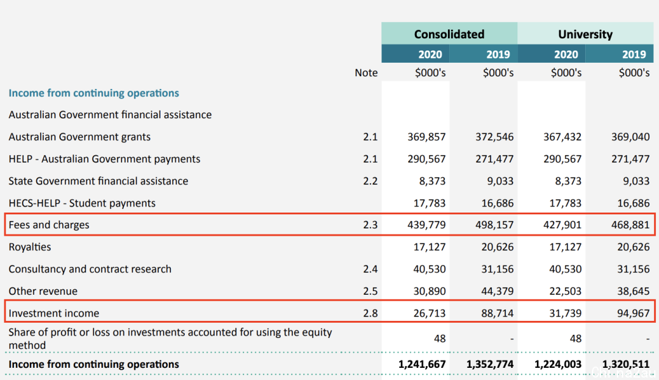Screen dimensions: 659x380
Task: Select total income value "1,241,667"
Action: [422, 364]
